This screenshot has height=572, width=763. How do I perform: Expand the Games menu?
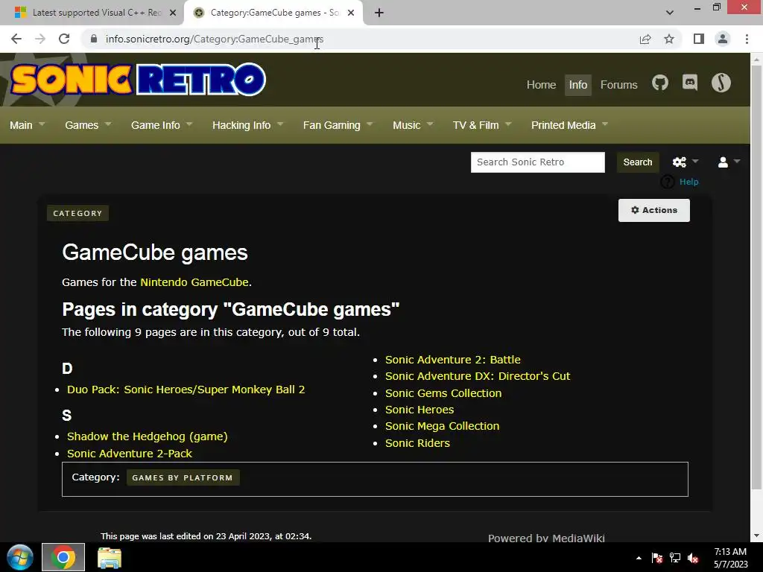click(88, 125)
